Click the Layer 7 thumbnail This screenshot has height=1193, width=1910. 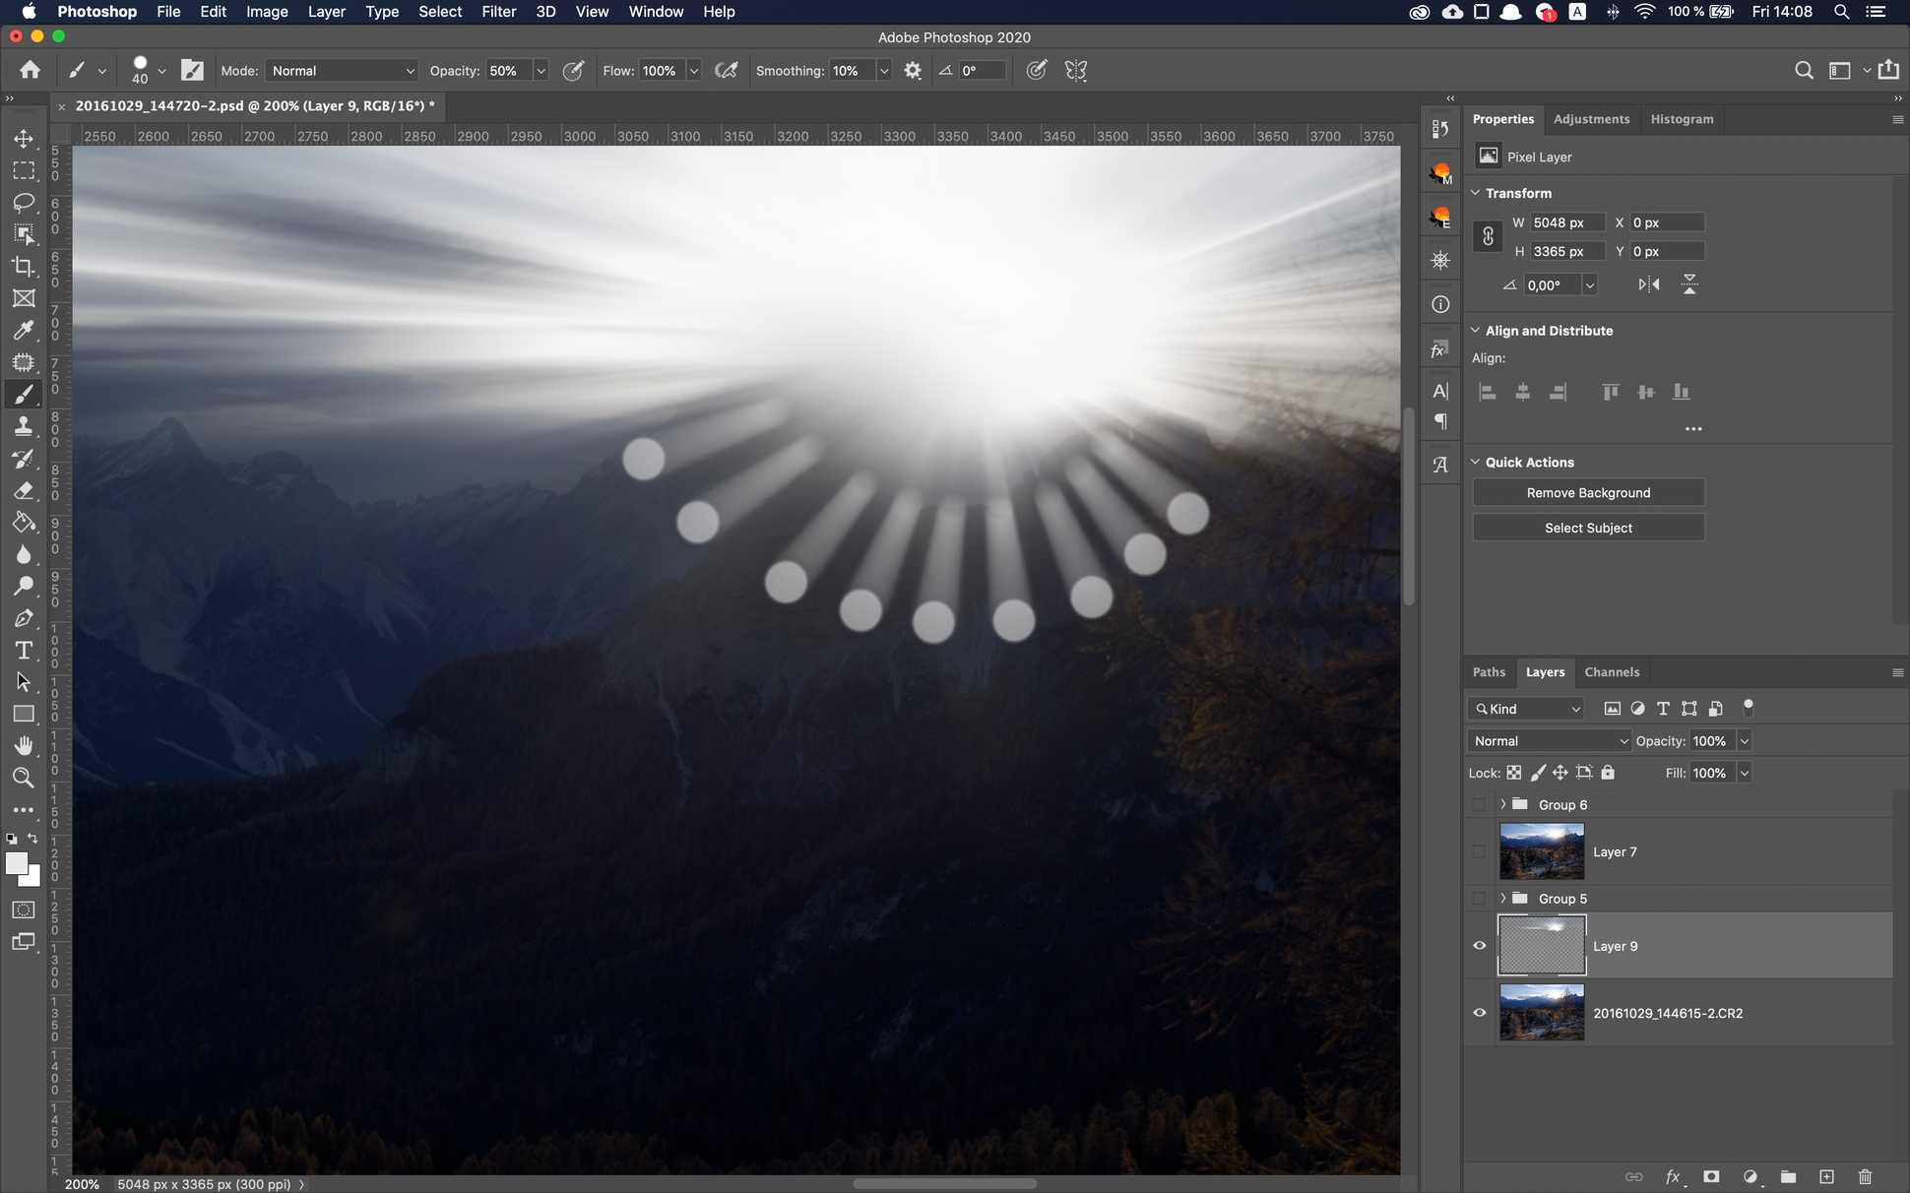[x=1542, y=850]
